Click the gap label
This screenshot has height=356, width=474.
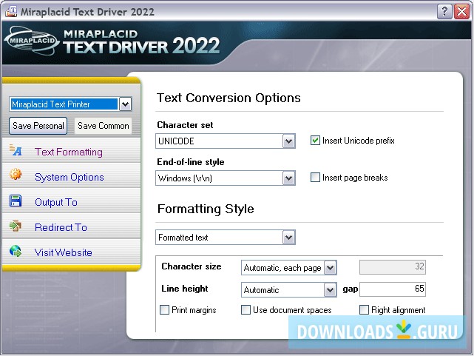[351, 289]
